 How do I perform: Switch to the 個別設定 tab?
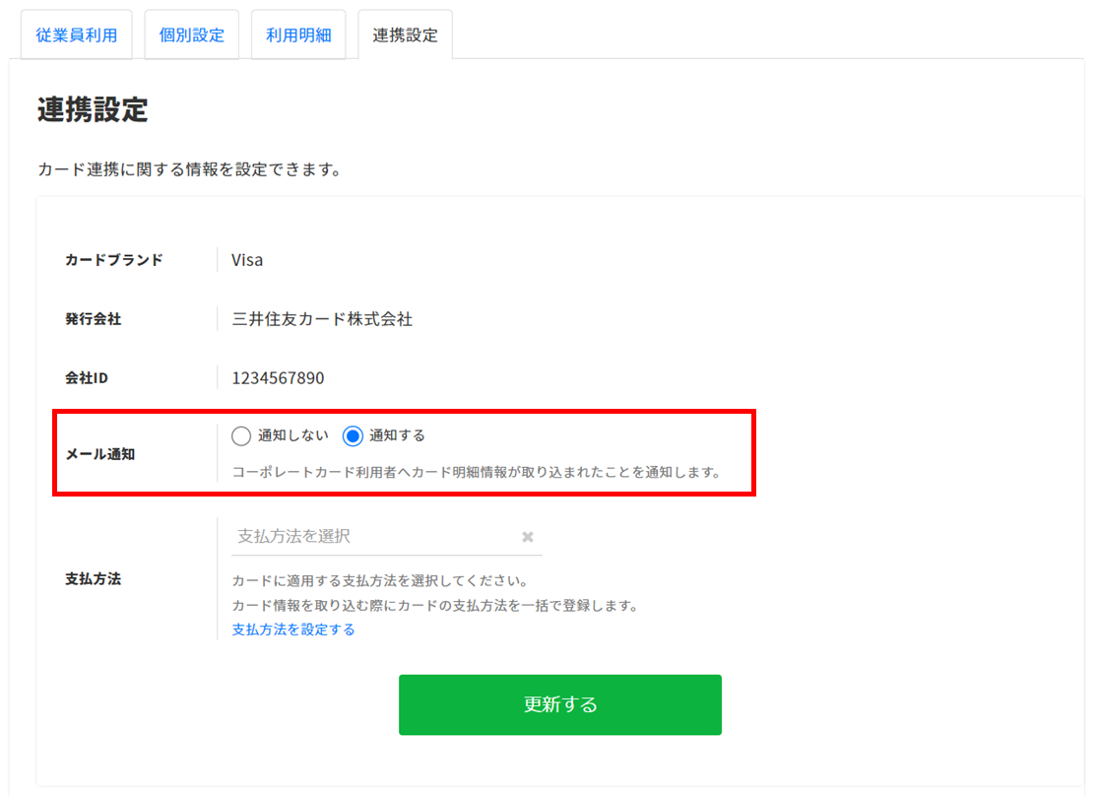(192, 35)
